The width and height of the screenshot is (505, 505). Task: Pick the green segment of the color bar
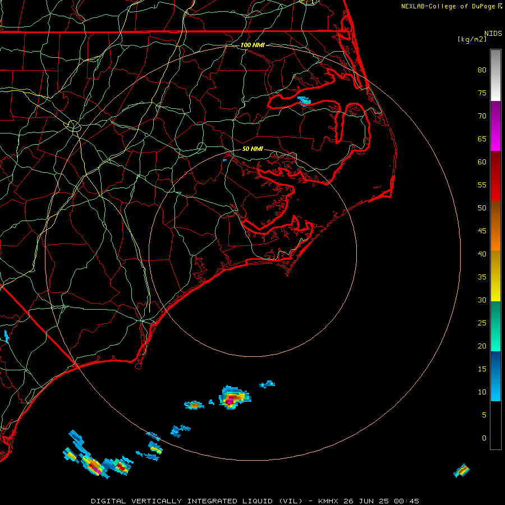click(x=495, y=326)
